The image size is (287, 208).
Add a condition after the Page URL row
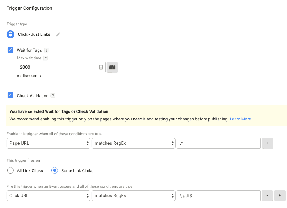coord(267,143)
